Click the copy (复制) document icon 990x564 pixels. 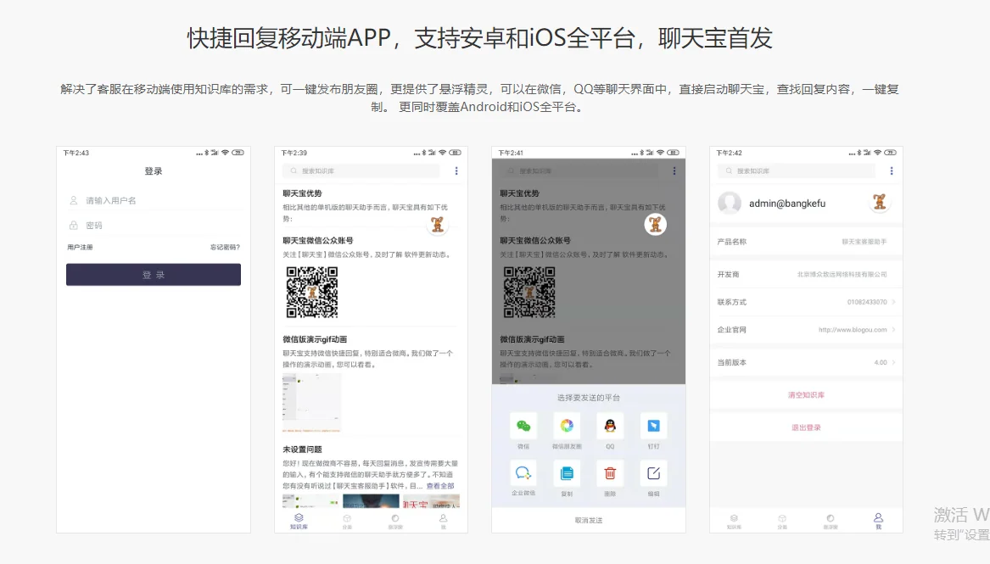(x=567, y=473)
